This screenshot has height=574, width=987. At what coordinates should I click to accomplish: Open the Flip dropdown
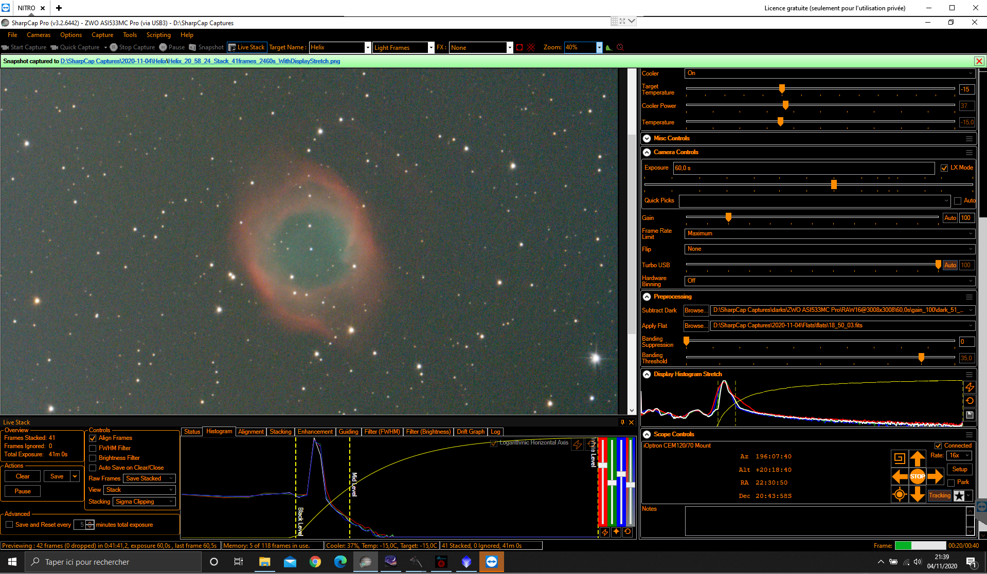tap(830, 249)
